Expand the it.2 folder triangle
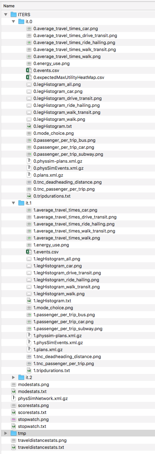The image size is (155, 454). (14, 378)
